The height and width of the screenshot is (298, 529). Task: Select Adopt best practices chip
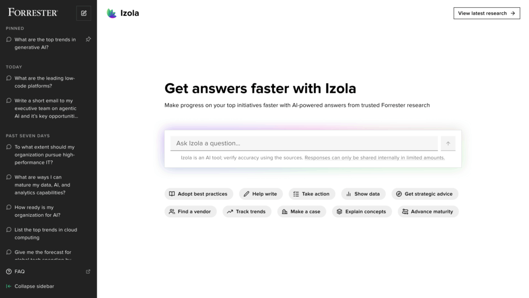pos(199,194)
